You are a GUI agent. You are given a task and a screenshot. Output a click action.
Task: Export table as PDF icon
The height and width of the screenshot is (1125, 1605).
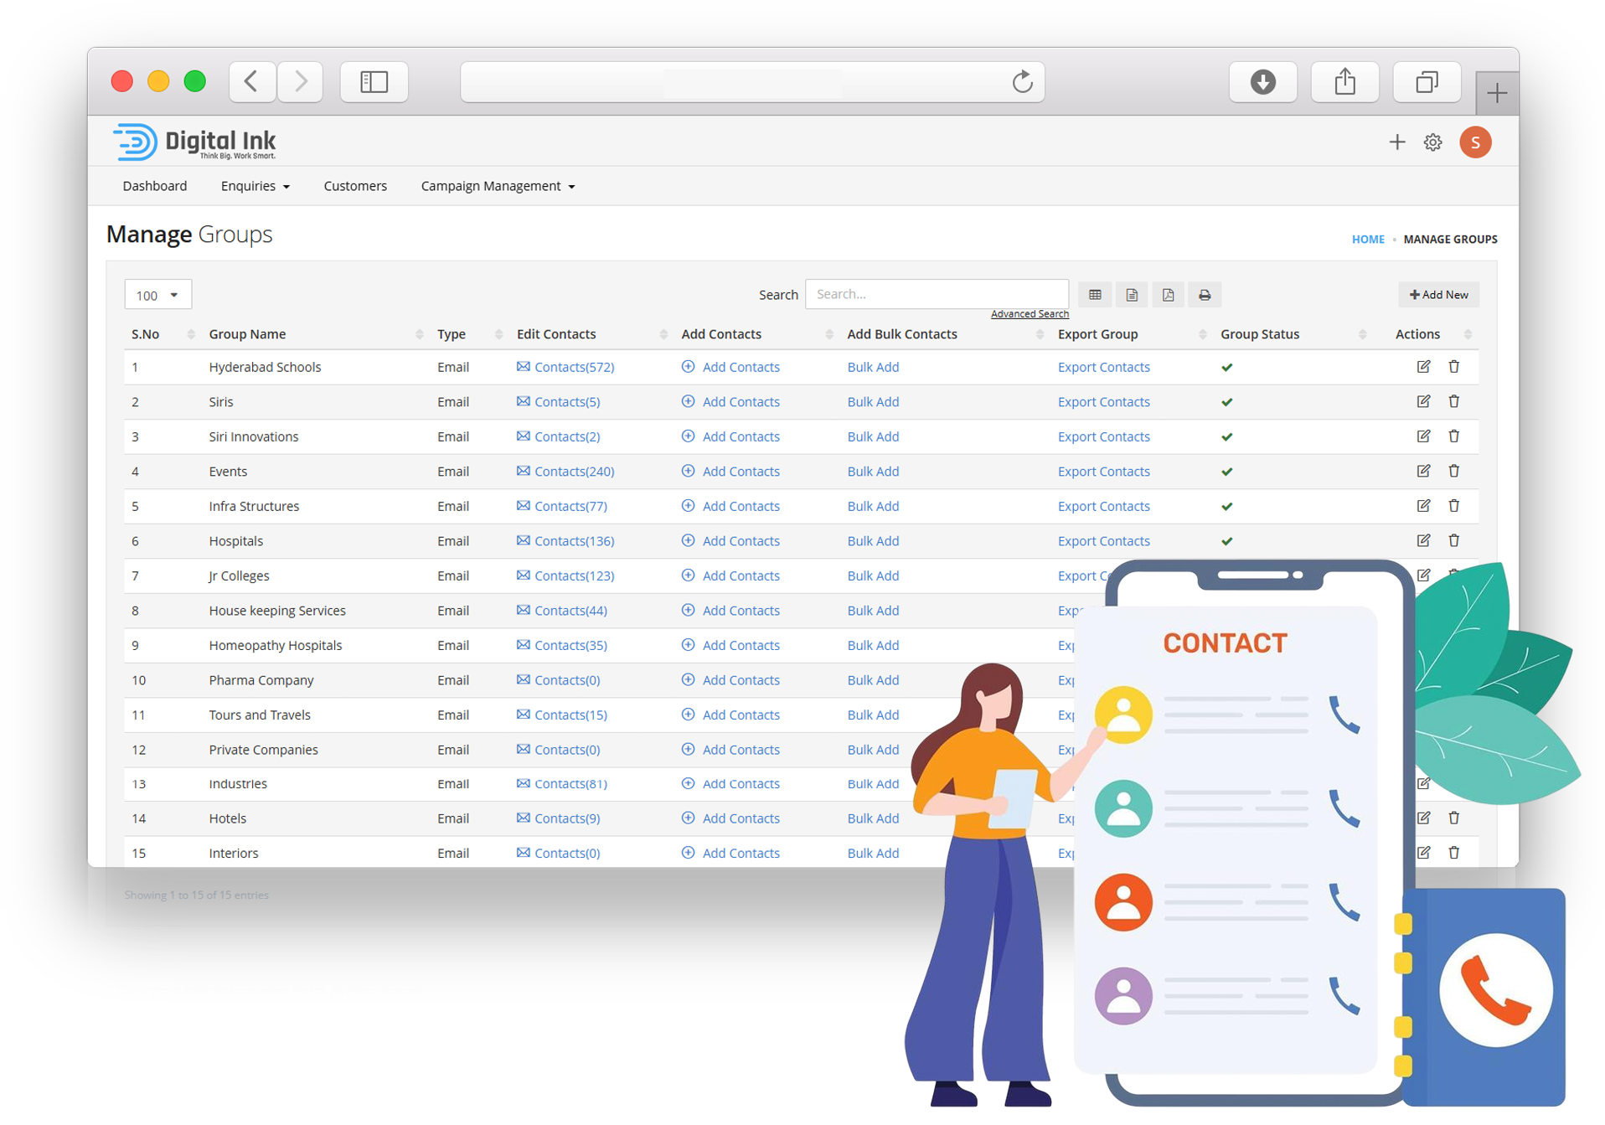1168,295
